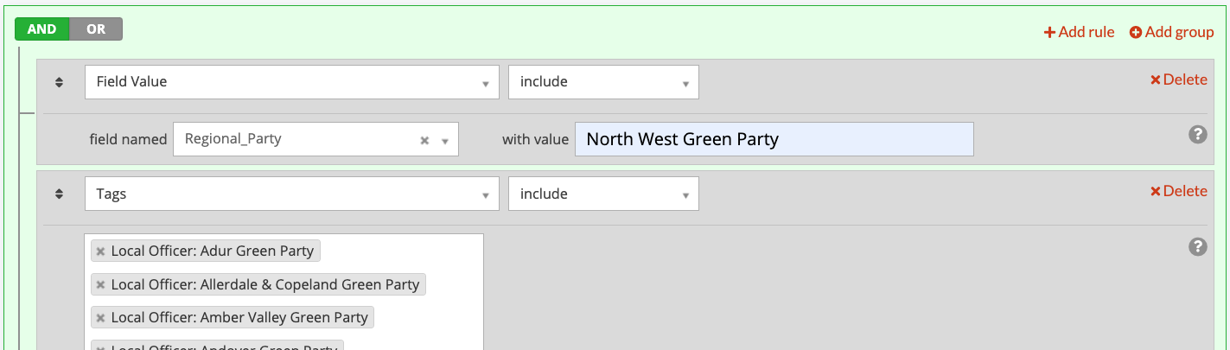Remove the Allerdale & Copeland Green Party tag
1230x350 pixels.
click(100, 284)
